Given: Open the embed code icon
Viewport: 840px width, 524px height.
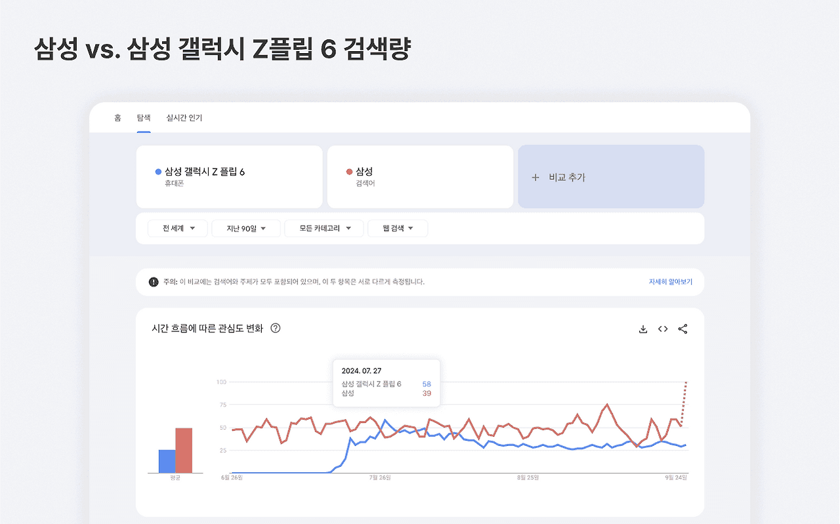Looking at the screenshot, I should click(x=663, y=329).
